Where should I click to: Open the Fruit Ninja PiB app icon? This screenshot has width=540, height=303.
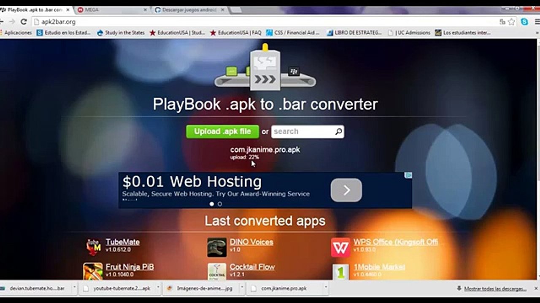click(93, 271)
